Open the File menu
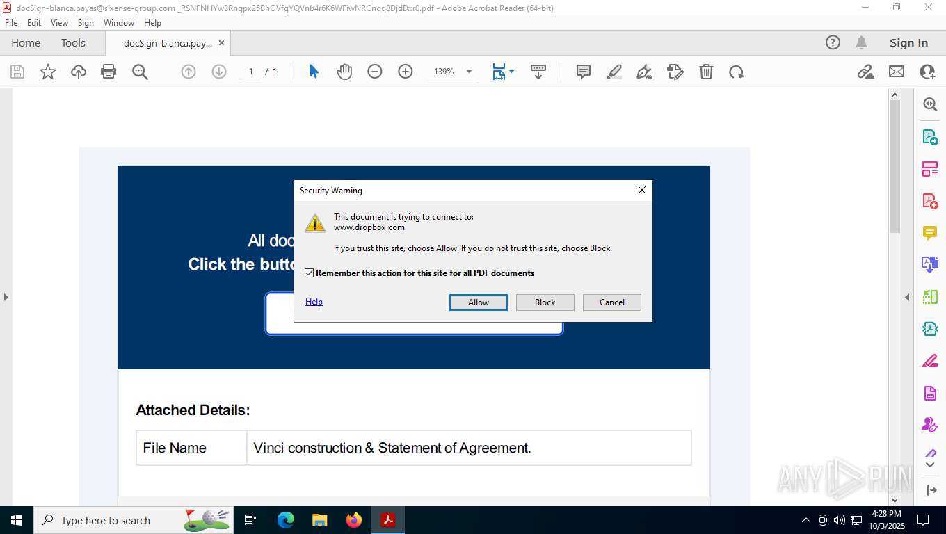The image size is (946, 534). (x=11, y=23)
